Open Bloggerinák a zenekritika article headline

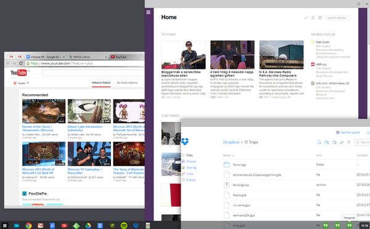tap(181, 74)
